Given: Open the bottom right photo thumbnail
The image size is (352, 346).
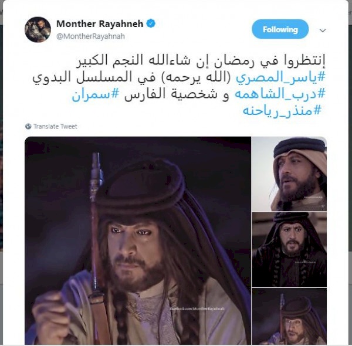Looking at the screenshot, I should tap(289, 316).
